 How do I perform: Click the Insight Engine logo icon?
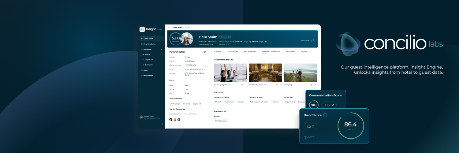tap(142, 29)
